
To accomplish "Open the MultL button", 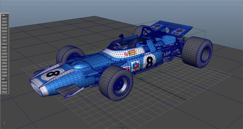I will [5, 63].
